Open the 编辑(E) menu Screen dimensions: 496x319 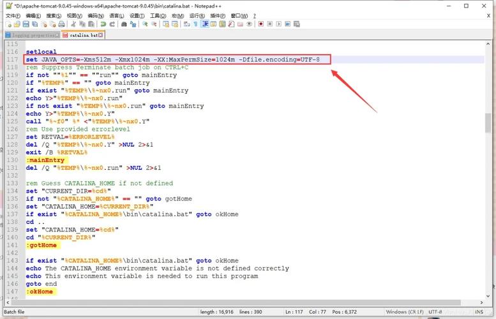[33, 16]
